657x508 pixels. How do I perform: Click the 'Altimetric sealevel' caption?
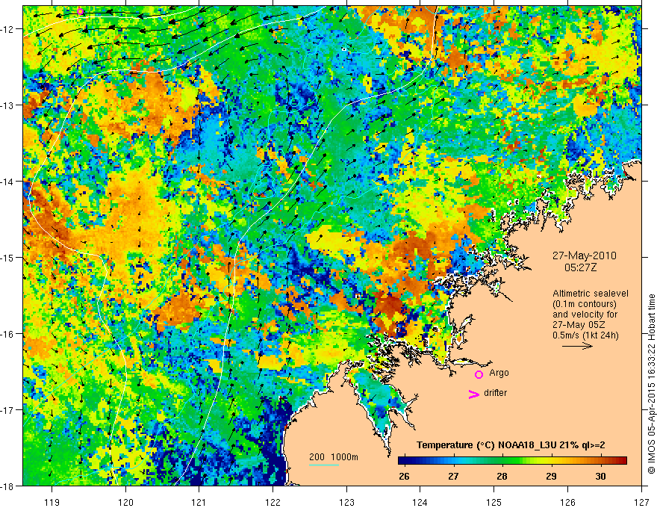pyautogui.click(x=591, y=294)
